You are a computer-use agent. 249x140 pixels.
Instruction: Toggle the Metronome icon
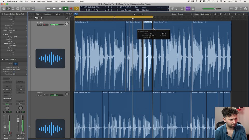click(x=193, y=9)
